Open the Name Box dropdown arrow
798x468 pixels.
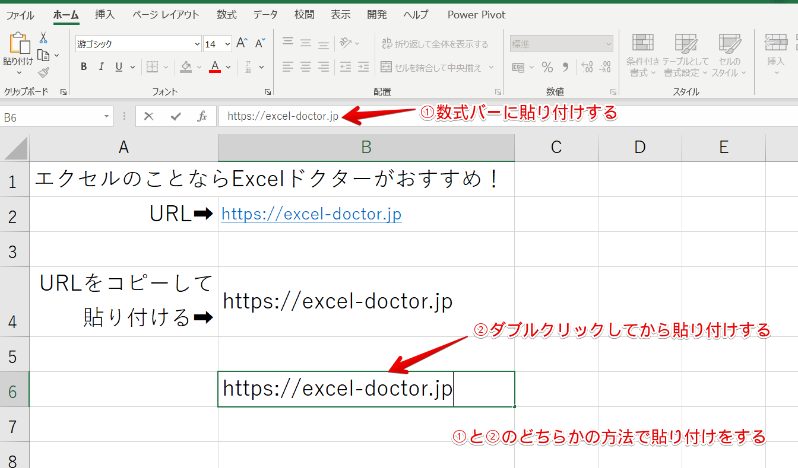pos(107,117)
